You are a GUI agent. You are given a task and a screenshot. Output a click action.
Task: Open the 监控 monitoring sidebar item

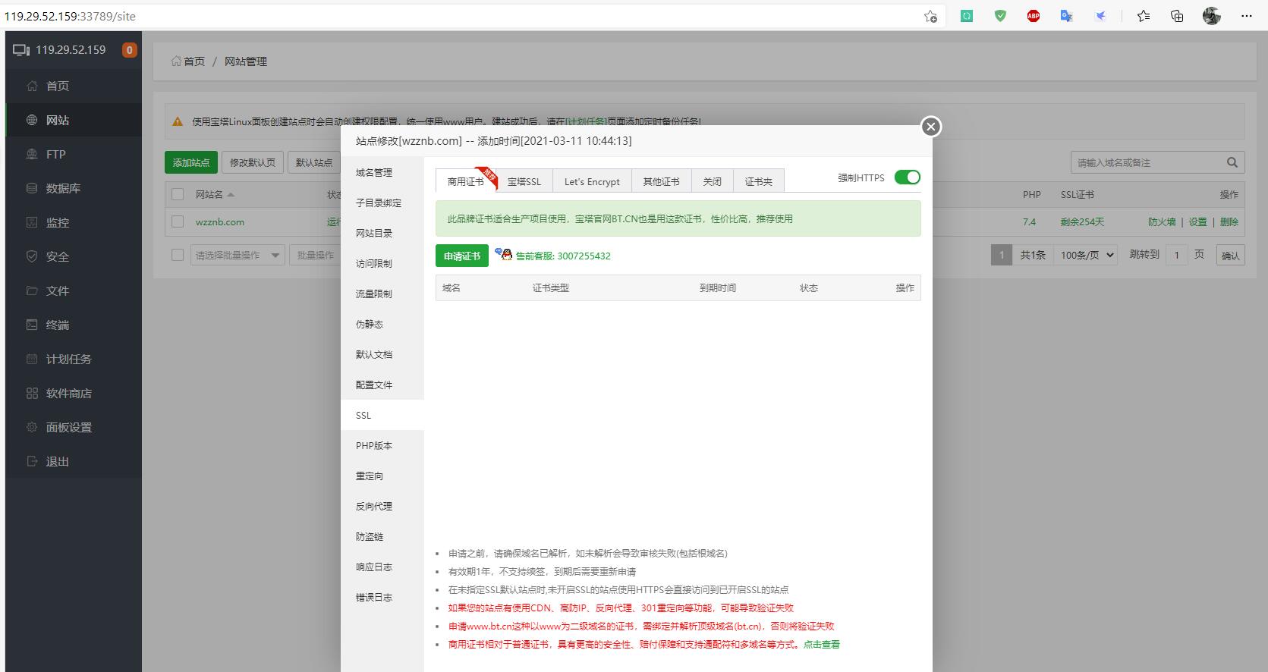click(x=73, y=222)
